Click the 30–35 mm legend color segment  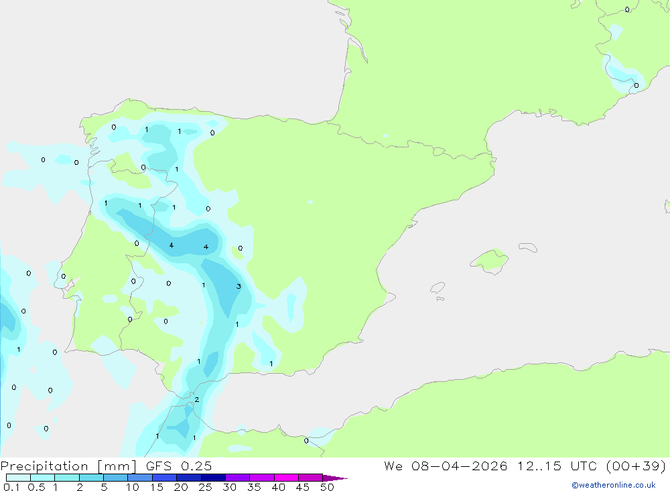point(238,478)
